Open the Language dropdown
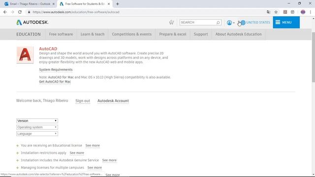Viewport: 315px width, 177px height. pos(37,134)
